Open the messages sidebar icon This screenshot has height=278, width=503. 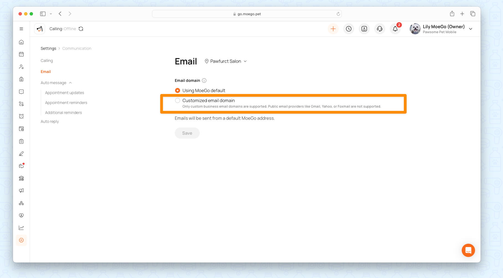coord(21,92)
